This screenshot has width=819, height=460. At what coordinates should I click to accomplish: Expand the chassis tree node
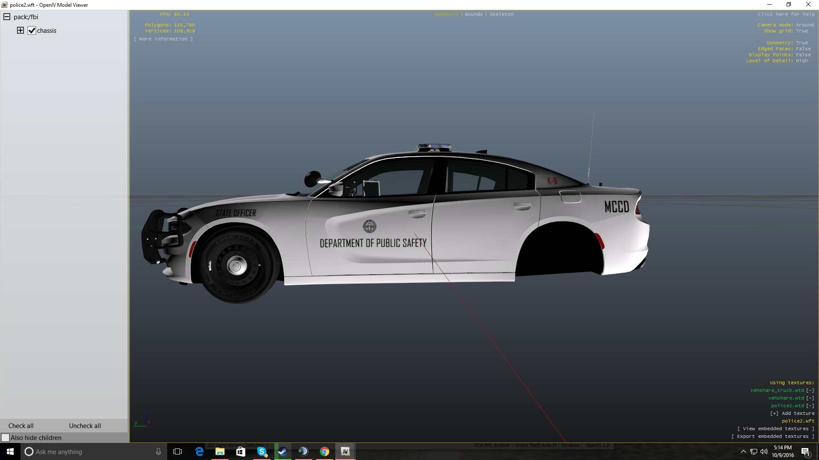click(20, 30)
